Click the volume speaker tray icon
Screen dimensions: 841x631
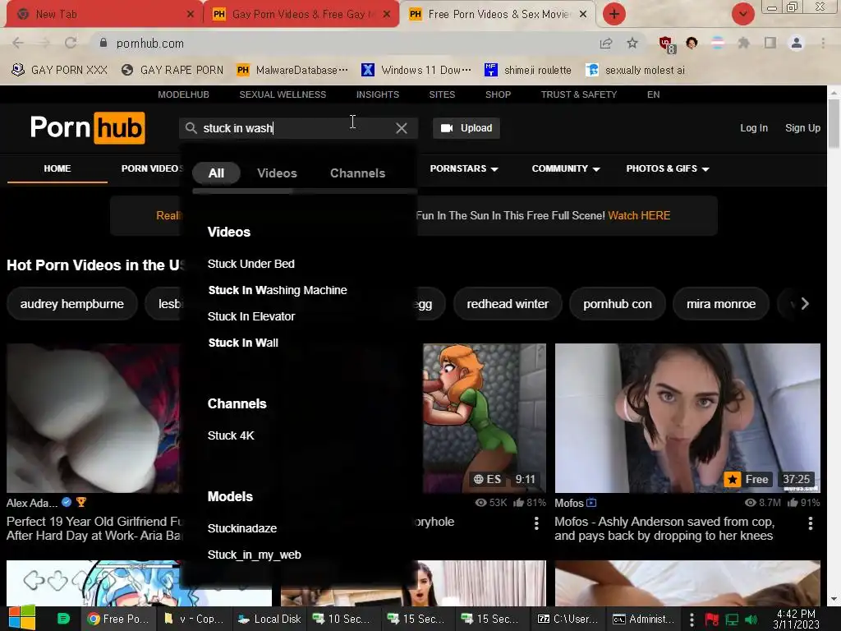tap(751, 619)
